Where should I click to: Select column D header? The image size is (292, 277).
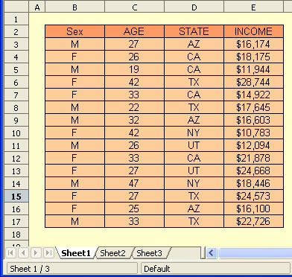[194, 7]
